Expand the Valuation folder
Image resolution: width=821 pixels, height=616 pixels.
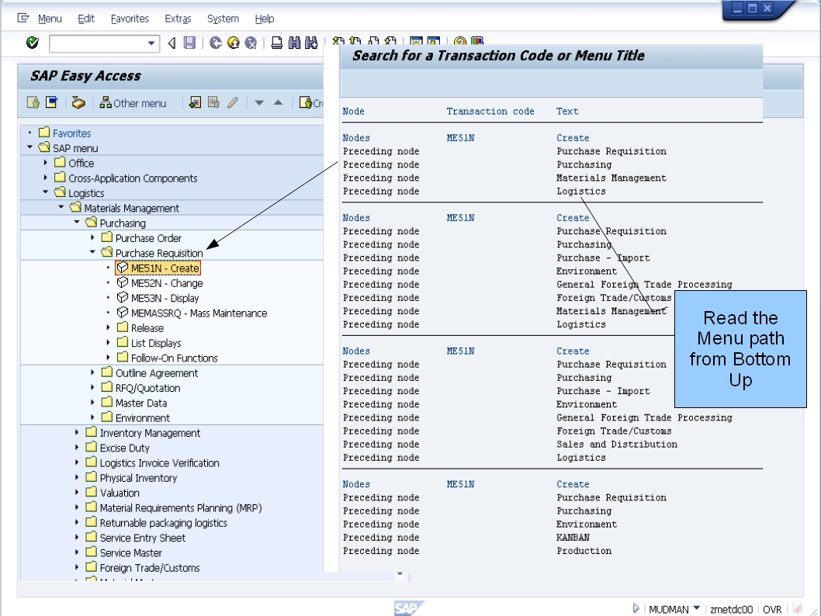[x=77, y=493]
